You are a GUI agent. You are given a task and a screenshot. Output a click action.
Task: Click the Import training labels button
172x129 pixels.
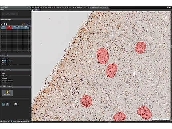pos(10,14)
